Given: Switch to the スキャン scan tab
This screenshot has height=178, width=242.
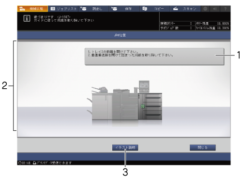Looking at the screenshot, I should [186, 9].
